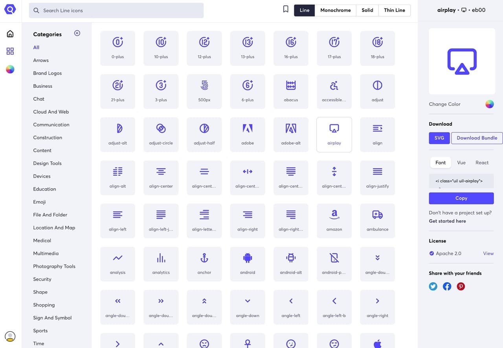Filter by Design Tools category
503x348 pixels.
[x=48, y=163]
